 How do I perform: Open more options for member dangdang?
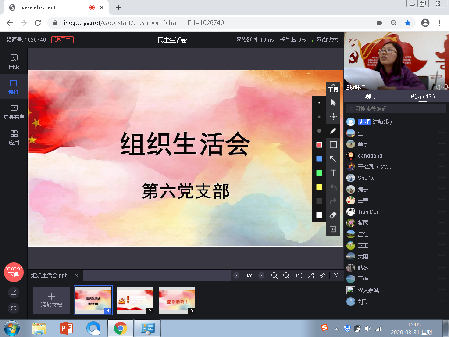tap(442, 155)
